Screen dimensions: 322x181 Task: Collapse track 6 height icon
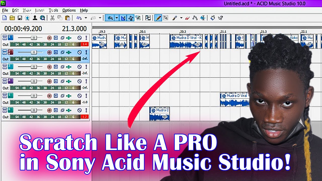point(5,110)
